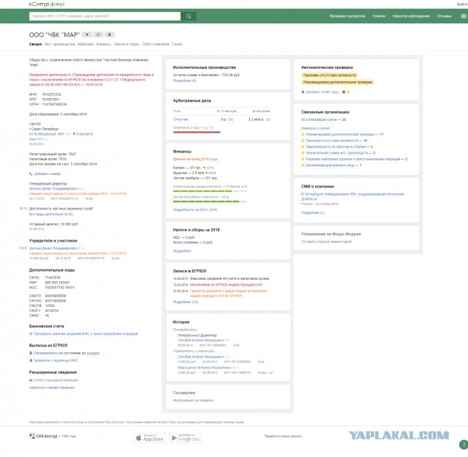Open Новости наблюдения in header
This screenshot has height=457, width=468.
click(x=411, y=16)
